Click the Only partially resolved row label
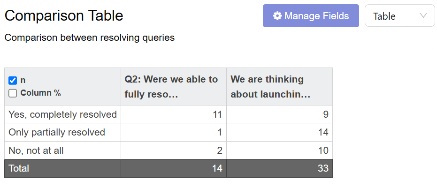The image size is (437, 196). (57, 132)
